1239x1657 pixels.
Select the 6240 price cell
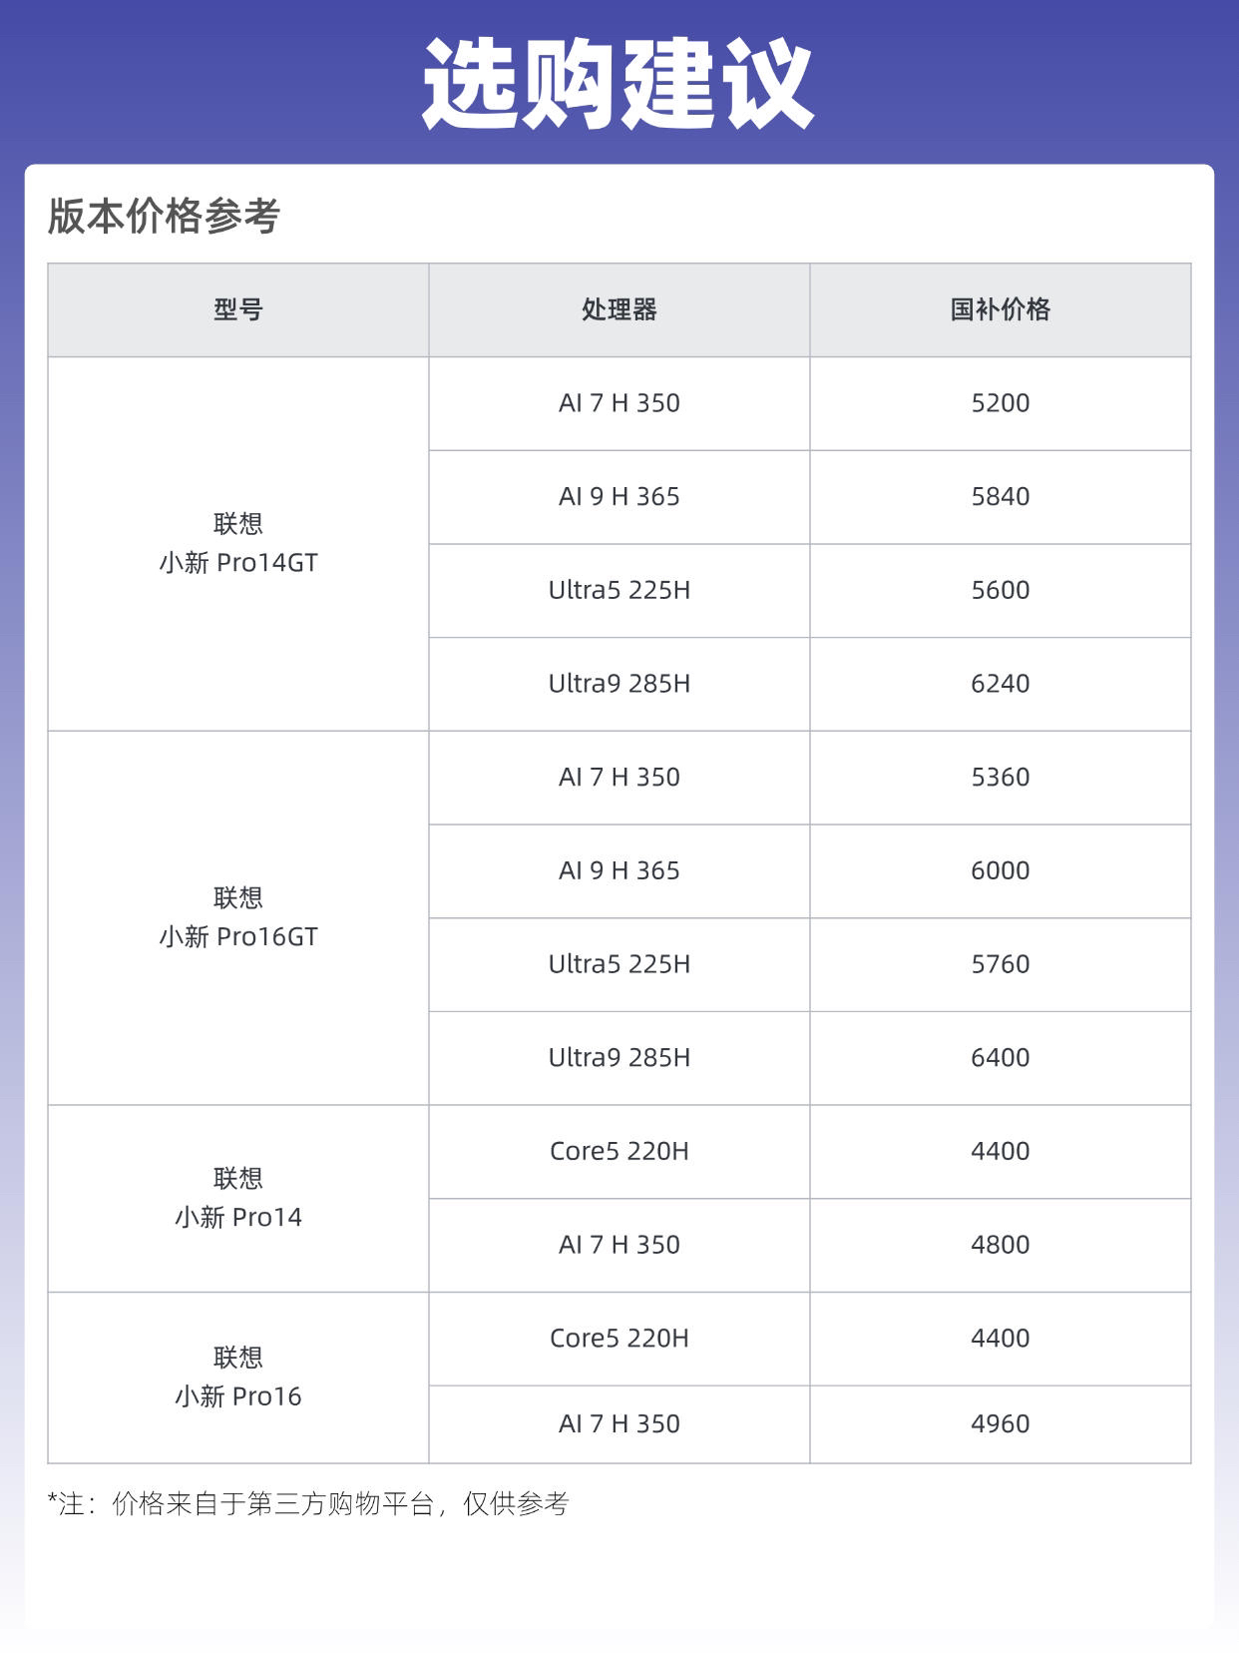[x=1001, y=684]
